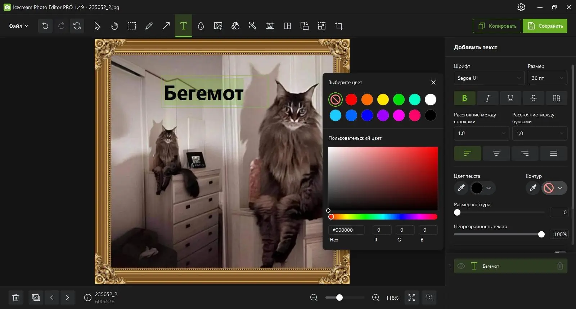The width and height of the screenshot is (576, 309).
Task: Select the crop tool icon
Action: pos(339,26)
